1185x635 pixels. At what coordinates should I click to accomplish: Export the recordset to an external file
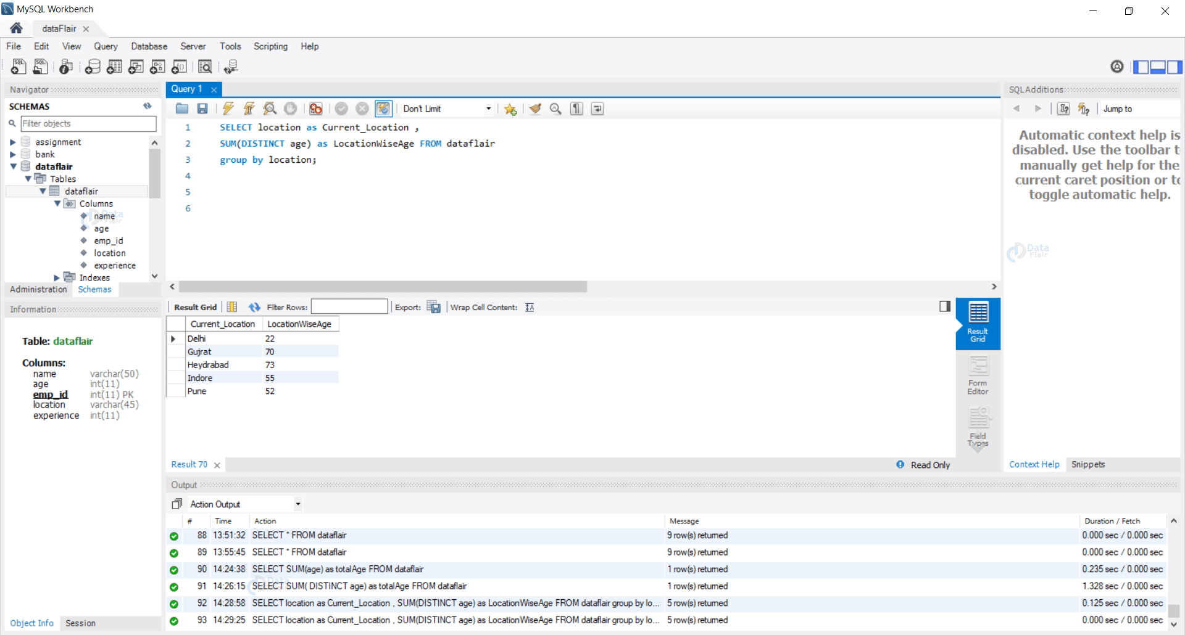(x=434, y=306)
